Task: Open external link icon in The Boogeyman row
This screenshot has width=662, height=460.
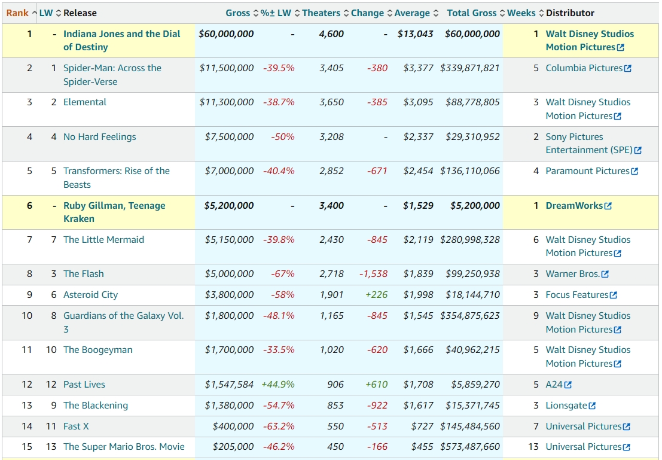Action: [618, 364]
